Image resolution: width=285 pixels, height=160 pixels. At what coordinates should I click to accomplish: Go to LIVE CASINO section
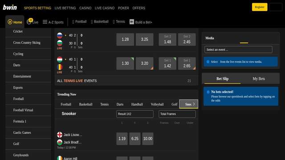click(x=105, y=8)
